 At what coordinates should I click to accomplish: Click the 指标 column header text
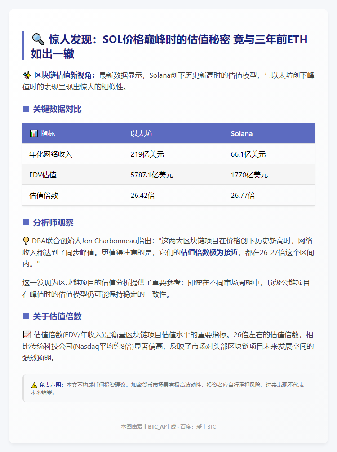(48, 133)
